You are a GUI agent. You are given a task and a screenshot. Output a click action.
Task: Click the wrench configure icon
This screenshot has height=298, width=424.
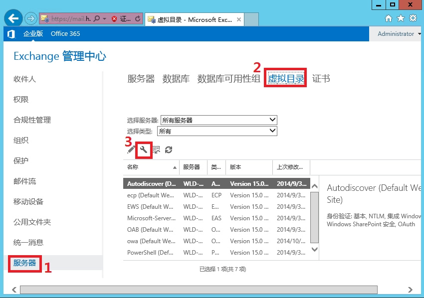[144, 149]
